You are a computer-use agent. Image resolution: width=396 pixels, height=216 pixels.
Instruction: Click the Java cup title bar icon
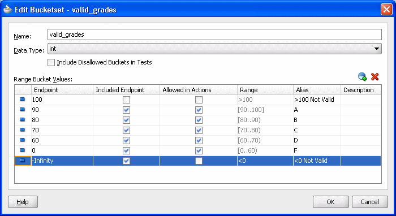(x=7, y=10)
